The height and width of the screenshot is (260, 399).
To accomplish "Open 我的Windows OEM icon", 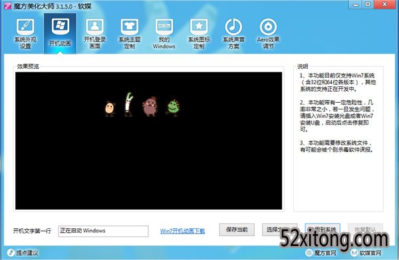I will tap(164, 27).
